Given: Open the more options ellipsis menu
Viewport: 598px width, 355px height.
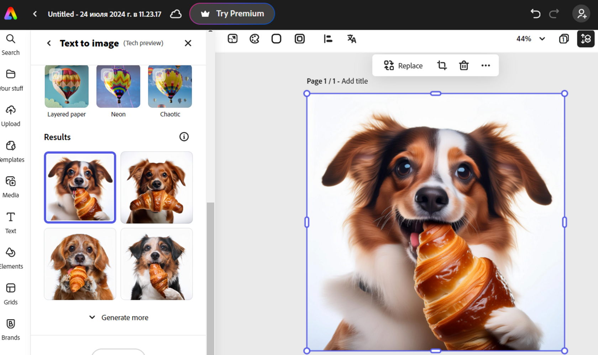Looking at the screenshot, I should tap(486, 65).
